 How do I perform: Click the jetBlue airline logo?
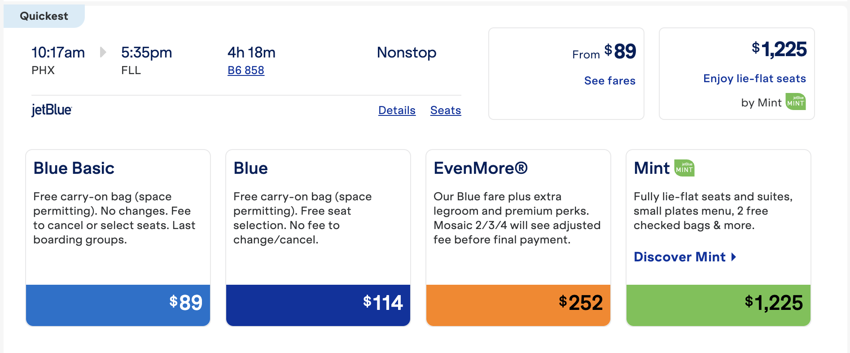pos(52,110)
